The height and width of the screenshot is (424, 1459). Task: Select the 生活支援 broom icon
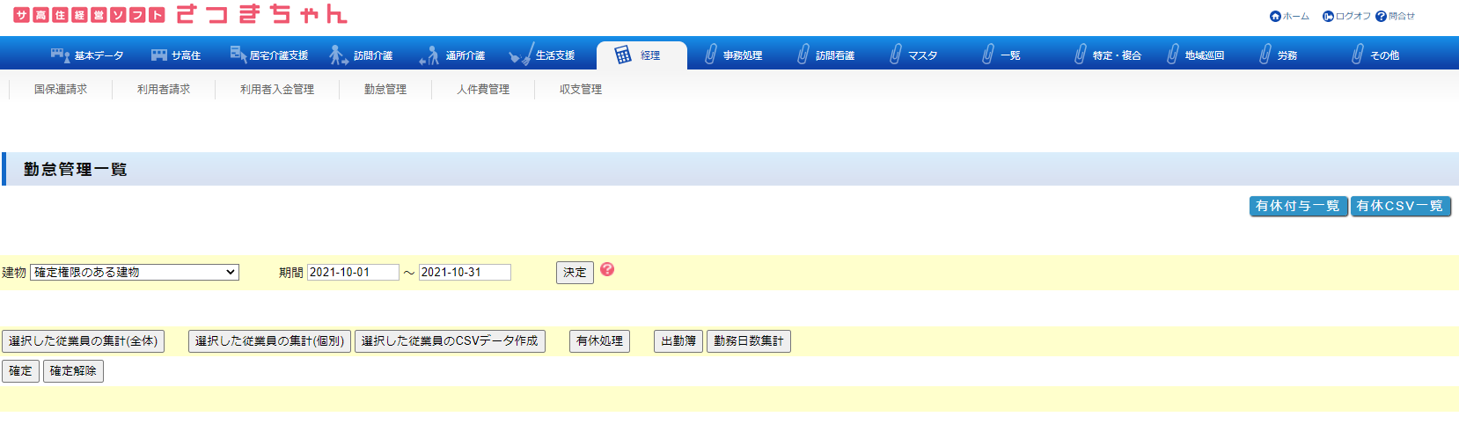520,55
